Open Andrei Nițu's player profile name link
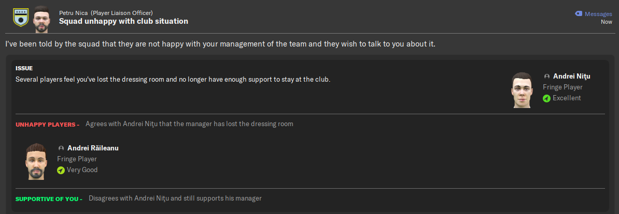This screenshot has height=214, width=619. [572, 77]
